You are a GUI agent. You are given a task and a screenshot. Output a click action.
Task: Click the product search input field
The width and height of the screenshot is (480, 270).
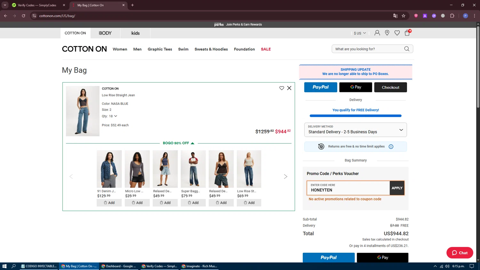368,49
